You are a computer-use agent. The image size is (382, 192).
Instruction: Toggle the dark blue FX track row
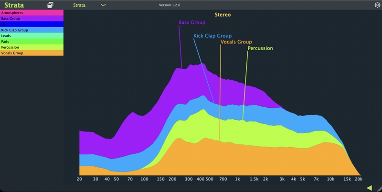tap(32, 24)
